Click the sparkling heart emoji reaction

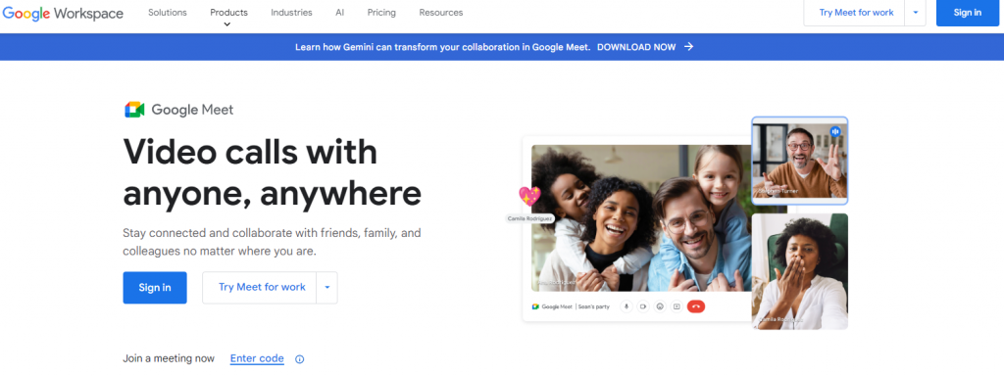(x=529, y=196)
